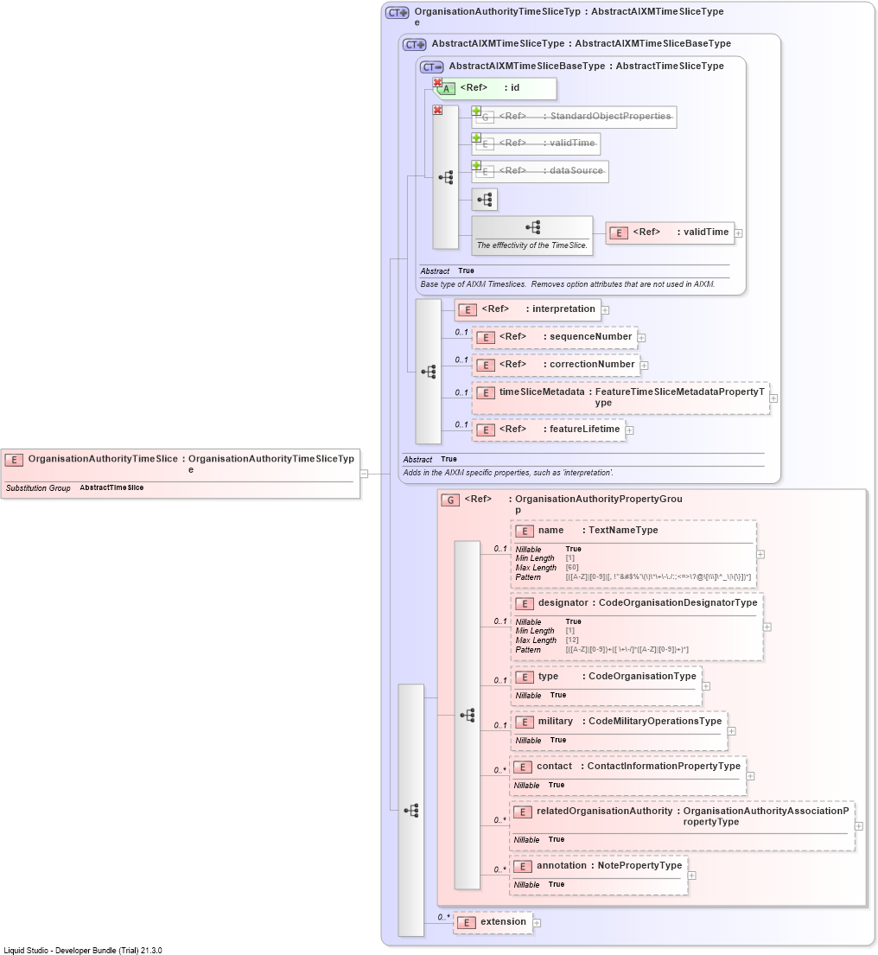
Task: Select the CodeMilitaryOperationsType type label
Action: pos(654,721)
